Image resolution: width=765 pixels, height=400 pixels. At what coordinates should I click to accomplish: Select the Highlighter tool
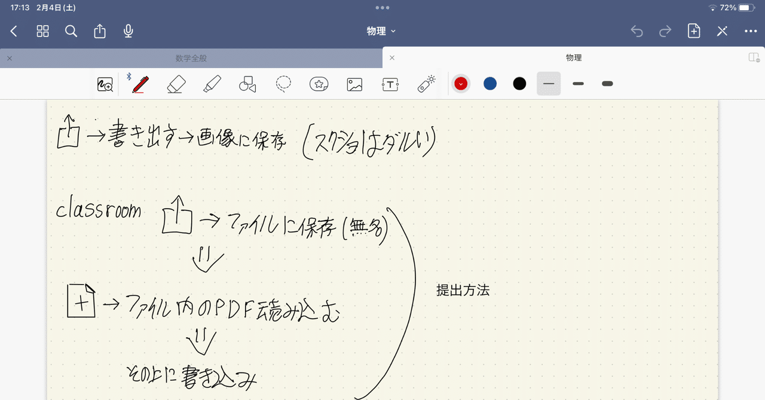(x=212, y=84)
